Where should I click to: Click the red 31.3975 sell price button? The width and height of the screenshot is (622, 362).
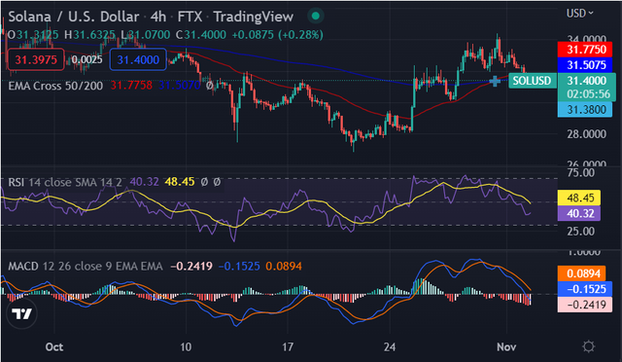36,59
